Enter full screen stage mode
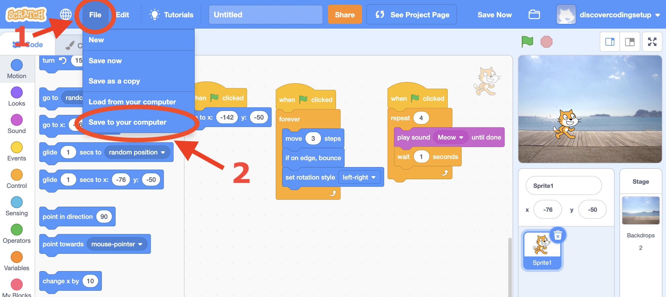 652,42
